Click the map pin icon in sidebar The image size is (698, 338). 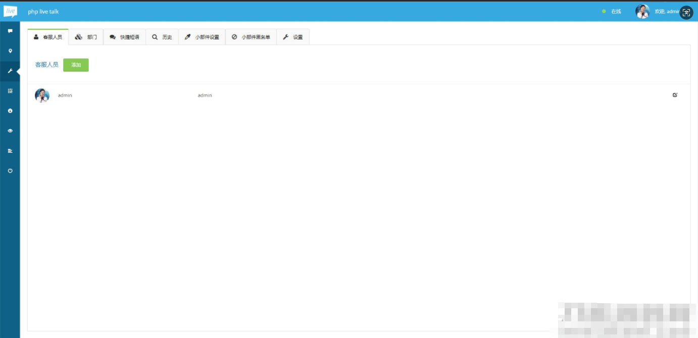tap(10, 51)
